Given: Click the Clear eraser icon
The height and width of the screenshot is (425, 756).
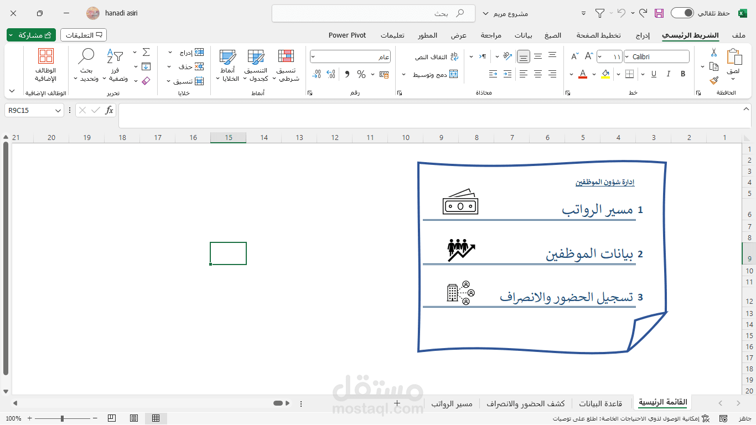Looking at the screenshot, I should coord(146,81).
